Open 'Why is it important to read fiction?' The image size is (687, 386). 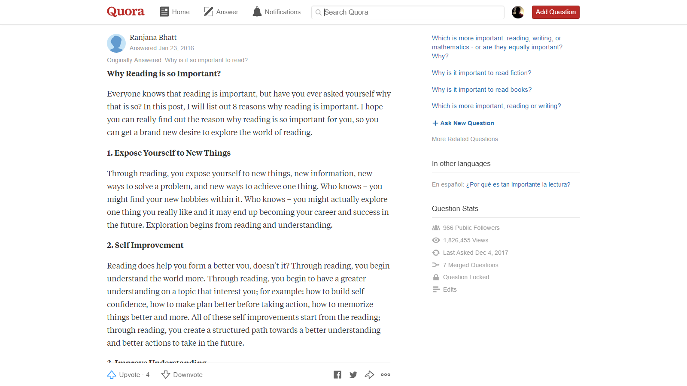point(481,73)
